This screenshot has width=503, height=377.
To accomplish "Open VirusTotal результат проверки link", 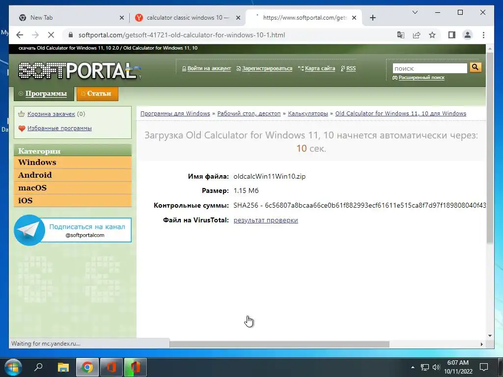I will pos(266,220).
